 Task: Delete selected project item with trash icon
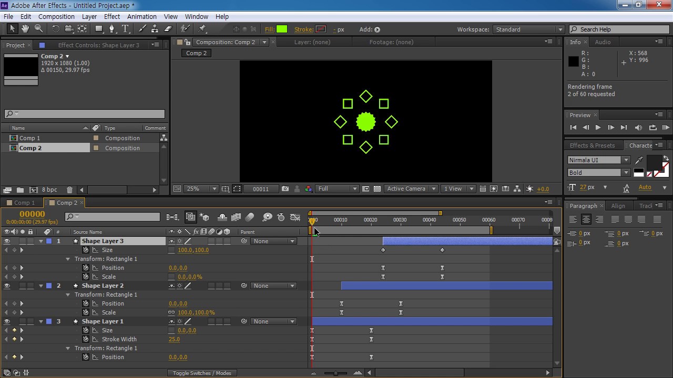pyautogui.click(x=69, y=190)
